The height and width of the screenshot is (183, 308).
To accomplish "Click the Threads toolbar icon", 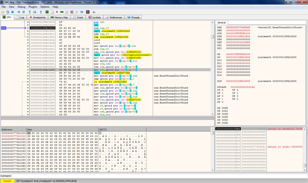I will 82,12.
